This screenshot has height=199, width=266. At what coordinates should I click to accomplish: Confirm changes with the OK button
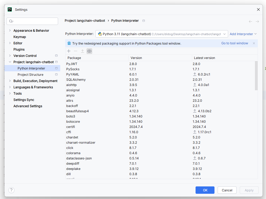[x=205, y=190]
